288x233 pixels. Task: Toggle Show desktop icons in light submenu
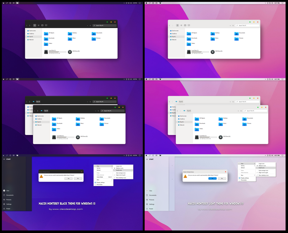click(266, 175)
